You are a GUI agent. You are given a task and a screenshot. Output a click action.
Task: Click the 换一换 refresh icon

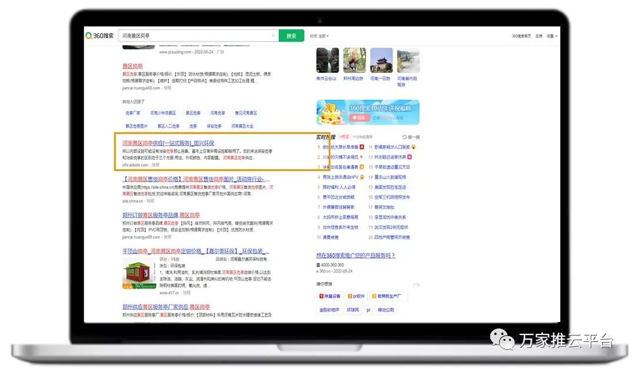pyautogui.click(x=405, y=137)
